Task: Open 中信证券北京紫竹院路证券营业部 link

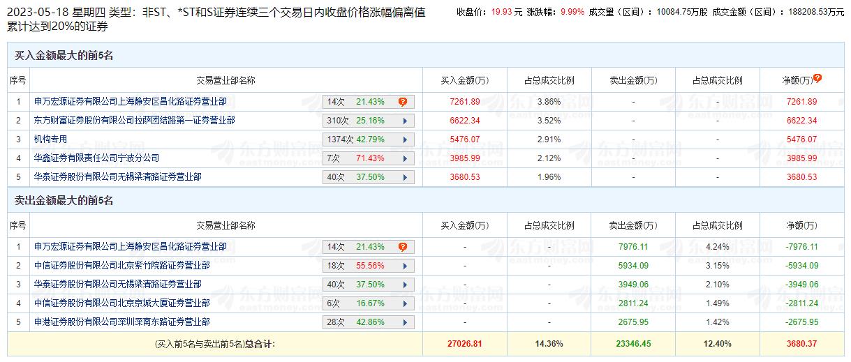Action: pos(122,266)
